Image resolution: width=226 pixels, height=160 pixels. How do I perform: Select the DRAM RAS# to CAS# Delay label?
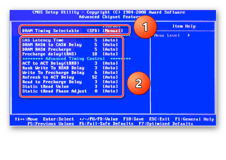click(52, 45)
